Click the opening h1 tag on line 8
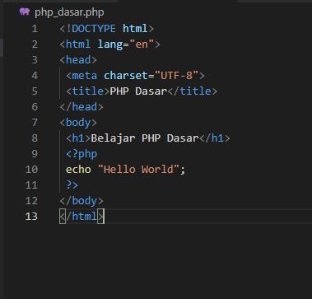 point(78,138)
